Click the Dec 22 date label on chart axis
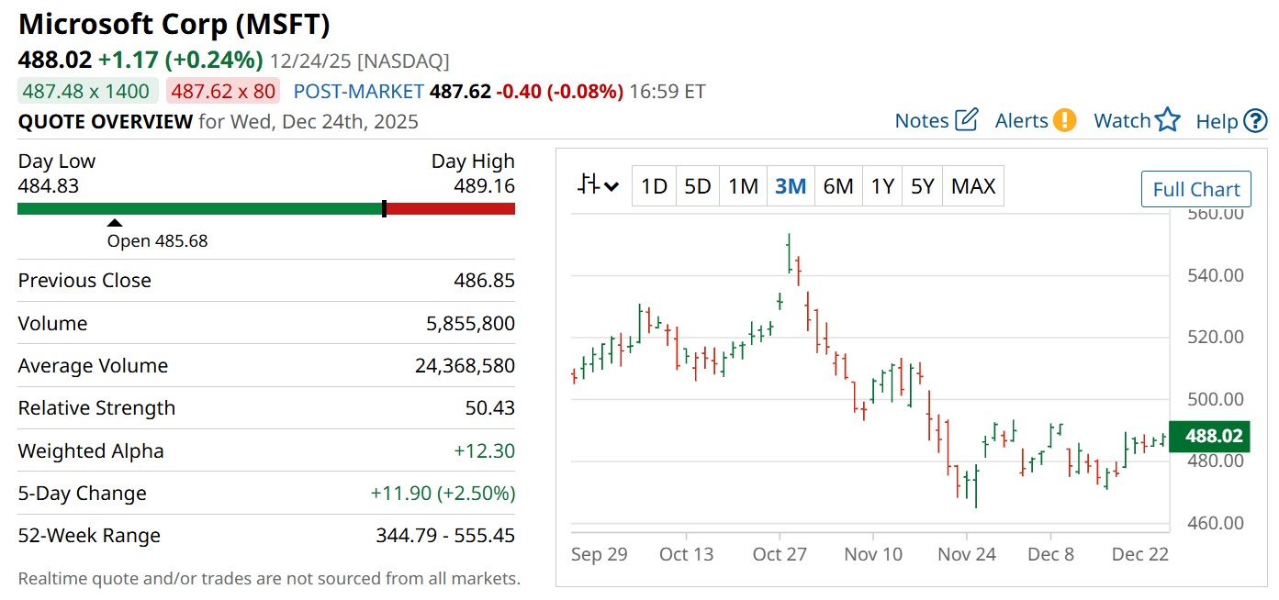Screen dimensions: 1279x600 click(1139, 554)
